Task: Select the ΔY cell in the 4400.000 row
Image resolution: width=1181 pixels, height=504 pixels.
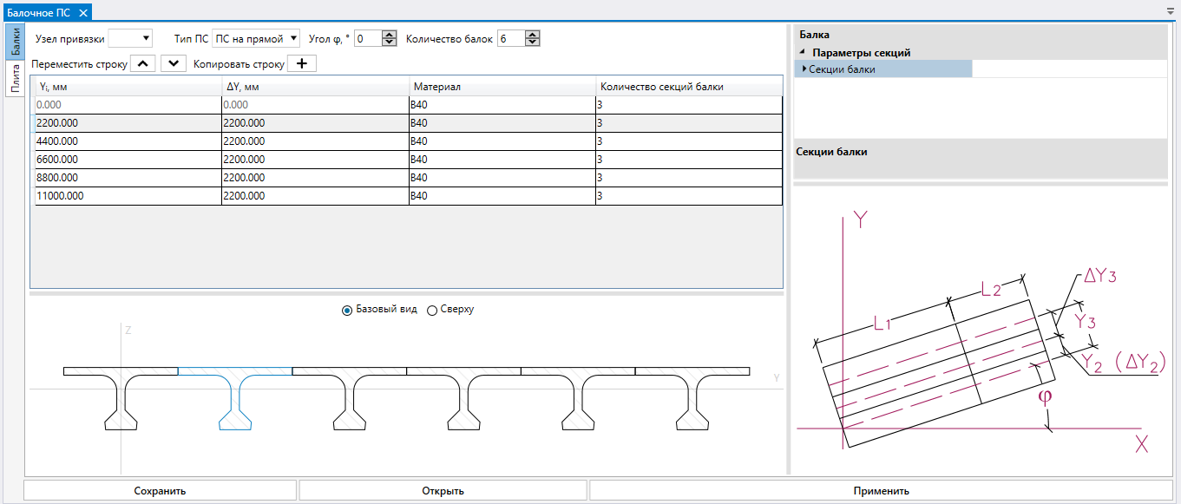Action: (315, 141)
